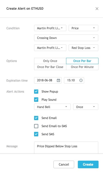Image resolution: width=103 pixels, height=174 pixels.
Task: Close the Create Alert dialog
Action: point(97,9)
